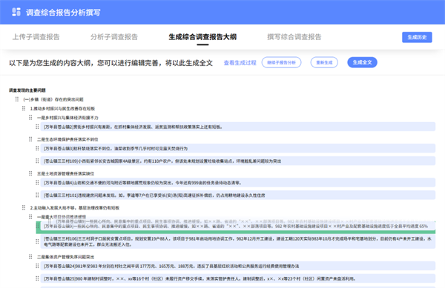The height and width of the screenshot is (288, 445).
Task: Click drag handle next to 二是集体资产管理 item
Action: tap(30, 257)
